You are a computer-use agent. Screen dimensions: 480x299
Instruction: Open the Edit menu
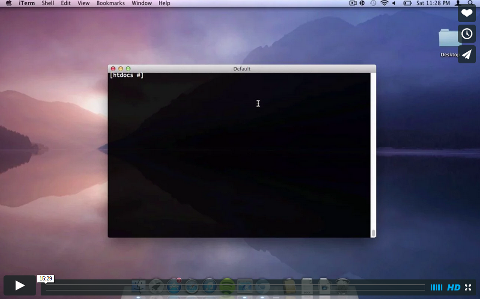click(x=66, y=3)
